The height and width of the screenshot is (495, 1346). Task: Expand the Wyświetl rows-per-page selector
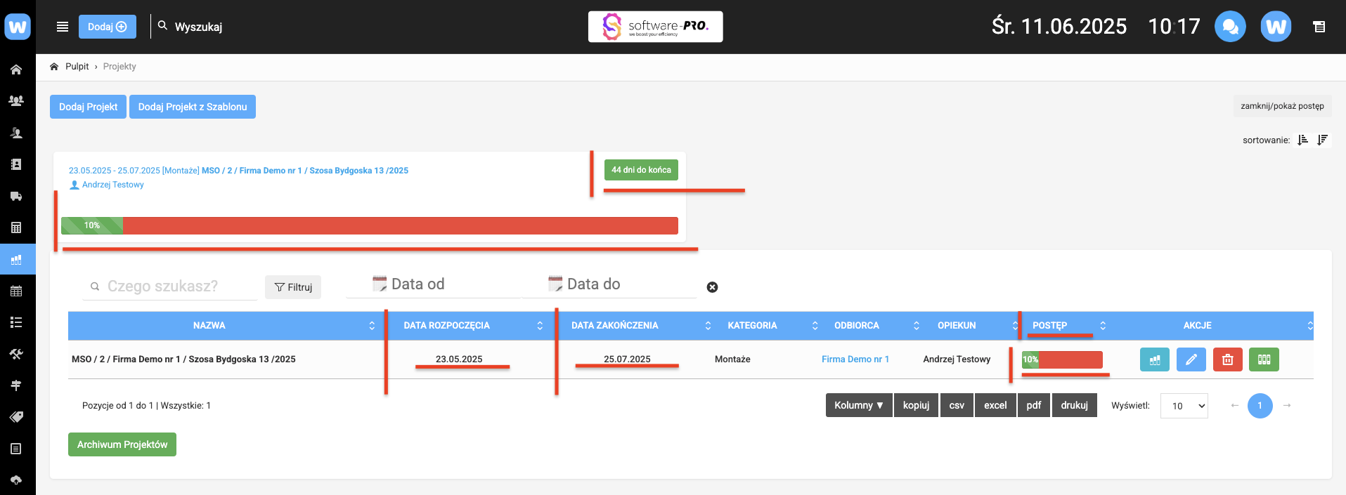[1184, 406]
